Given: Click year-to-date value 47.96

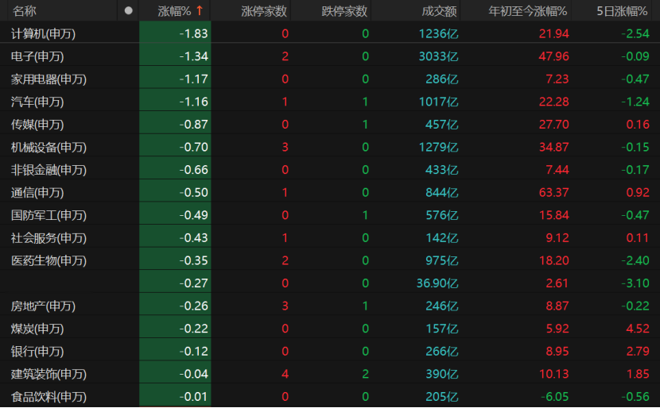Looking at the screenshot, I should [x=554, y=56].
